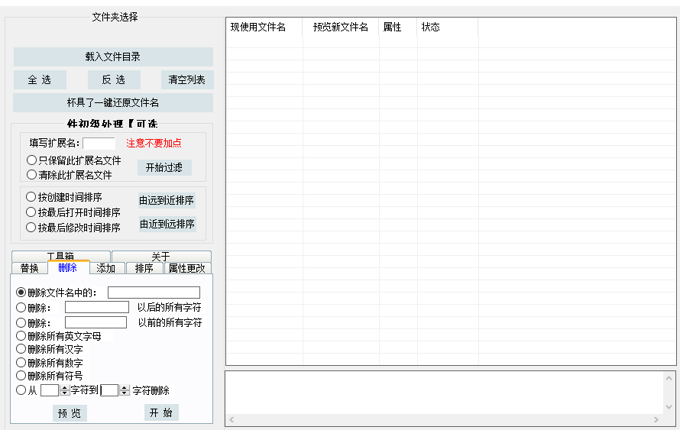Click the 属性 column header
The height and width of the screenshot is (430, 680).
click(x=397, y=27)
